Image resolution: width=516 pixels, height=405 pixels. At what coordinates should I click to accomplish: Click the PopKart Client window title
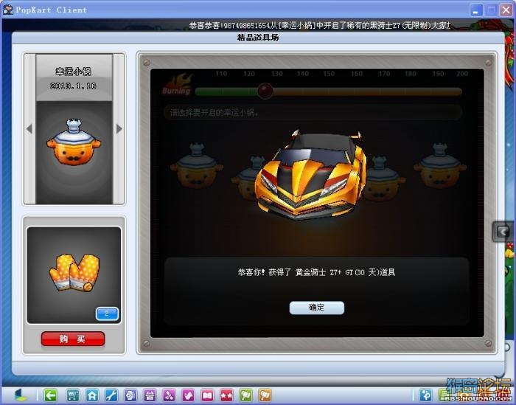tap(51, 10)
